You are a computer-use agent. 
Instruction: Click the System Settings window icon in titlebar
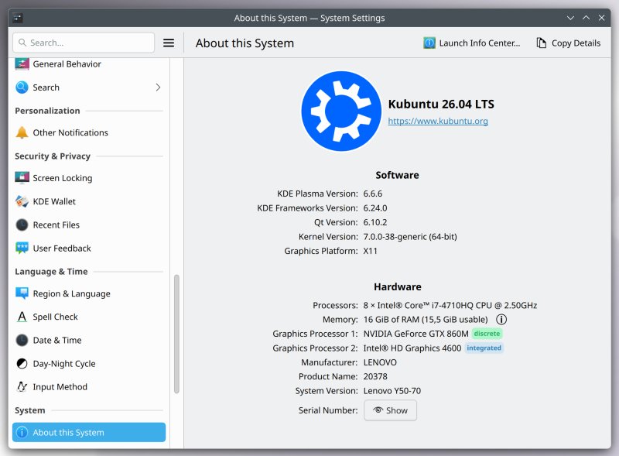tap(18, 18)
